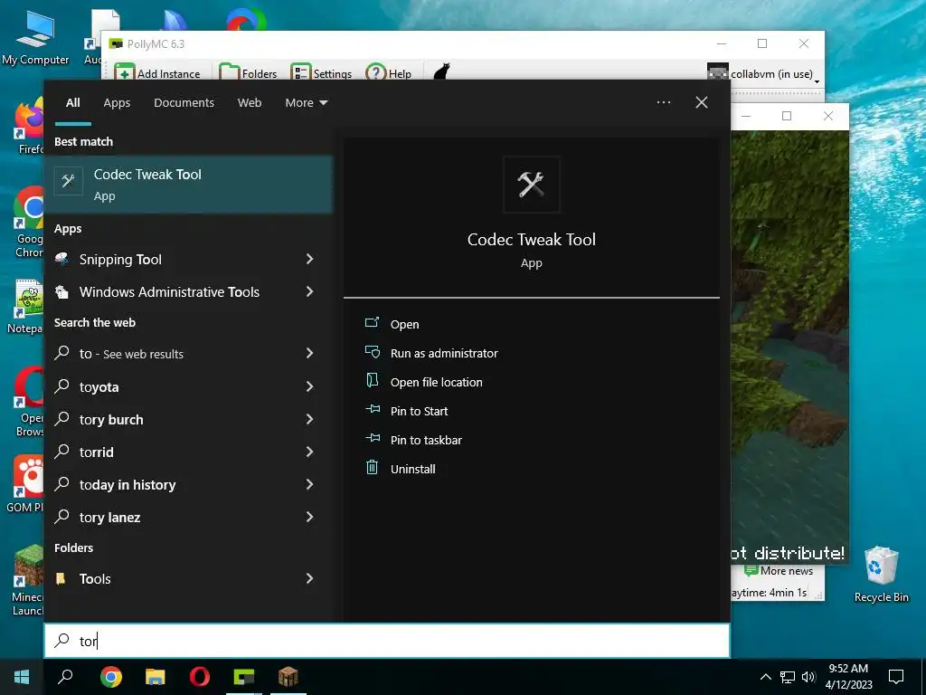This screenshot has height=695, width=926.
Task: Select Pin to Start
Action: coord(420,412)
